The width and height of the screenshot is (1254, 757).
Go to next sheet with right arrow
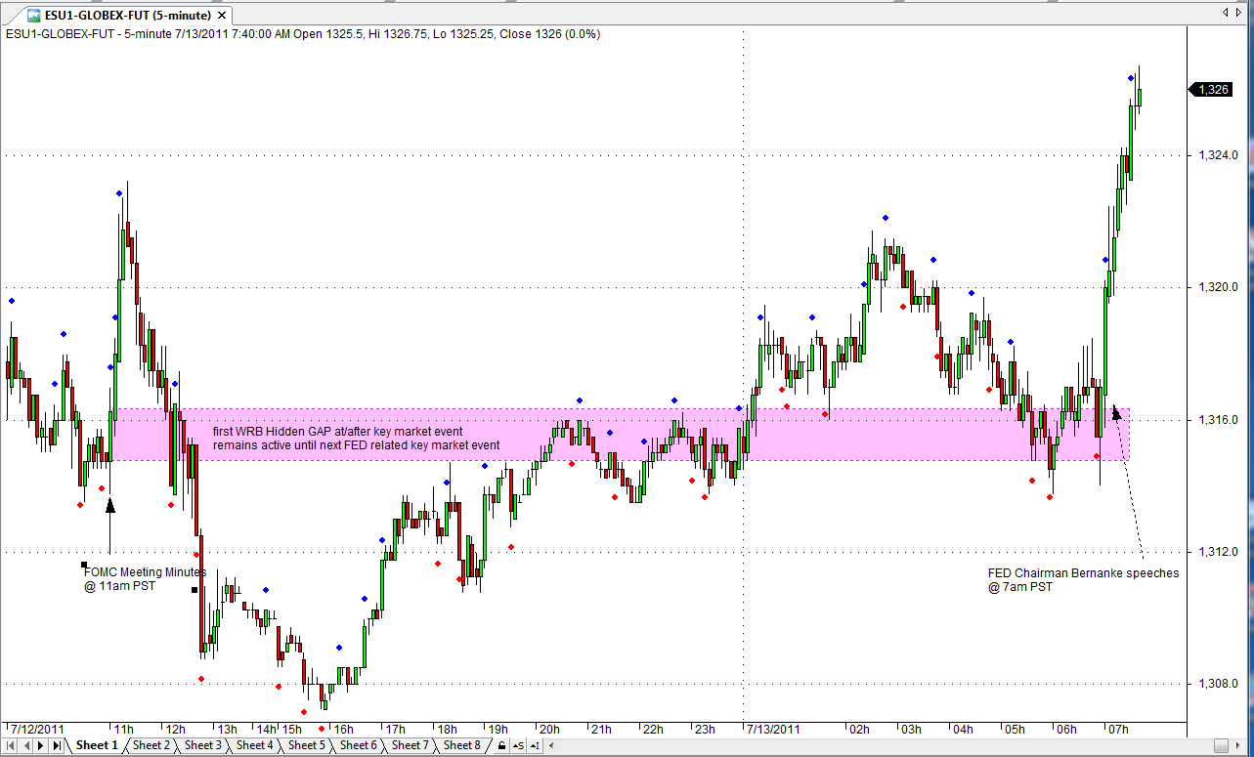pyautogui.click(x=41, y=745)
